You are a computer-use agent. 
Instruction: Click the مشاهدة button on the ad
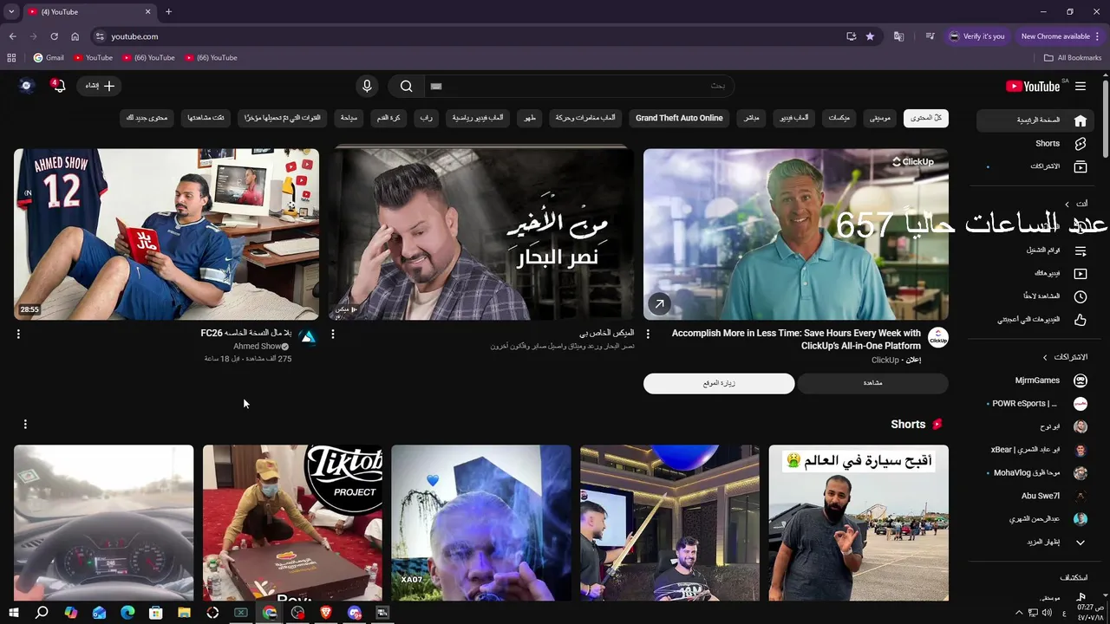pyautogui.click(x=872, y=383)
